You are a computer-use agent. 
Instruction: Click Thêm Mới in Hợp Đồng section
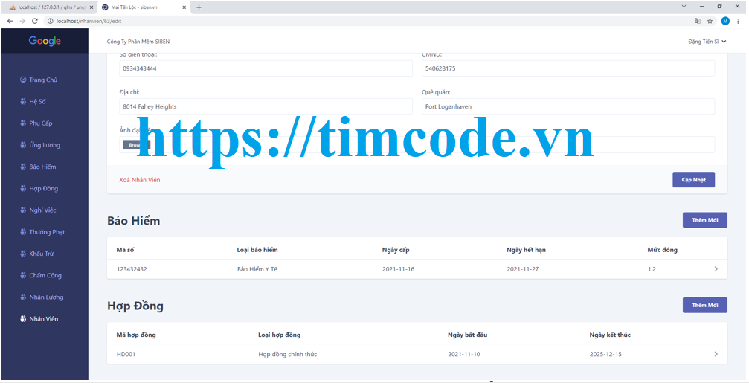705,305
